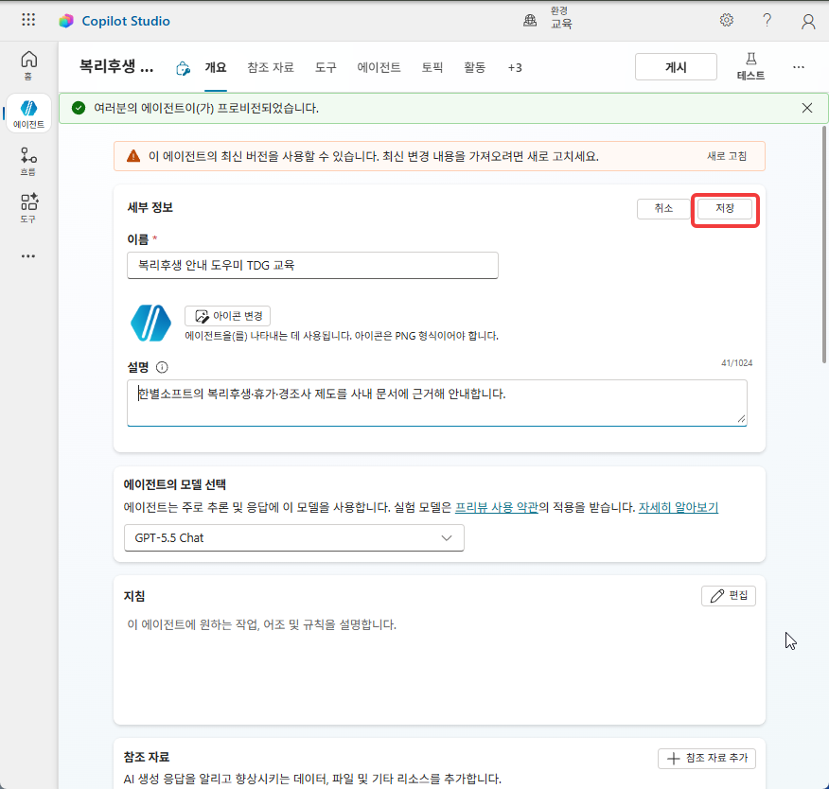Screen dimensions: 829x789
Task: Open the 자세히 알아보기 link
Action: point(679,507)
